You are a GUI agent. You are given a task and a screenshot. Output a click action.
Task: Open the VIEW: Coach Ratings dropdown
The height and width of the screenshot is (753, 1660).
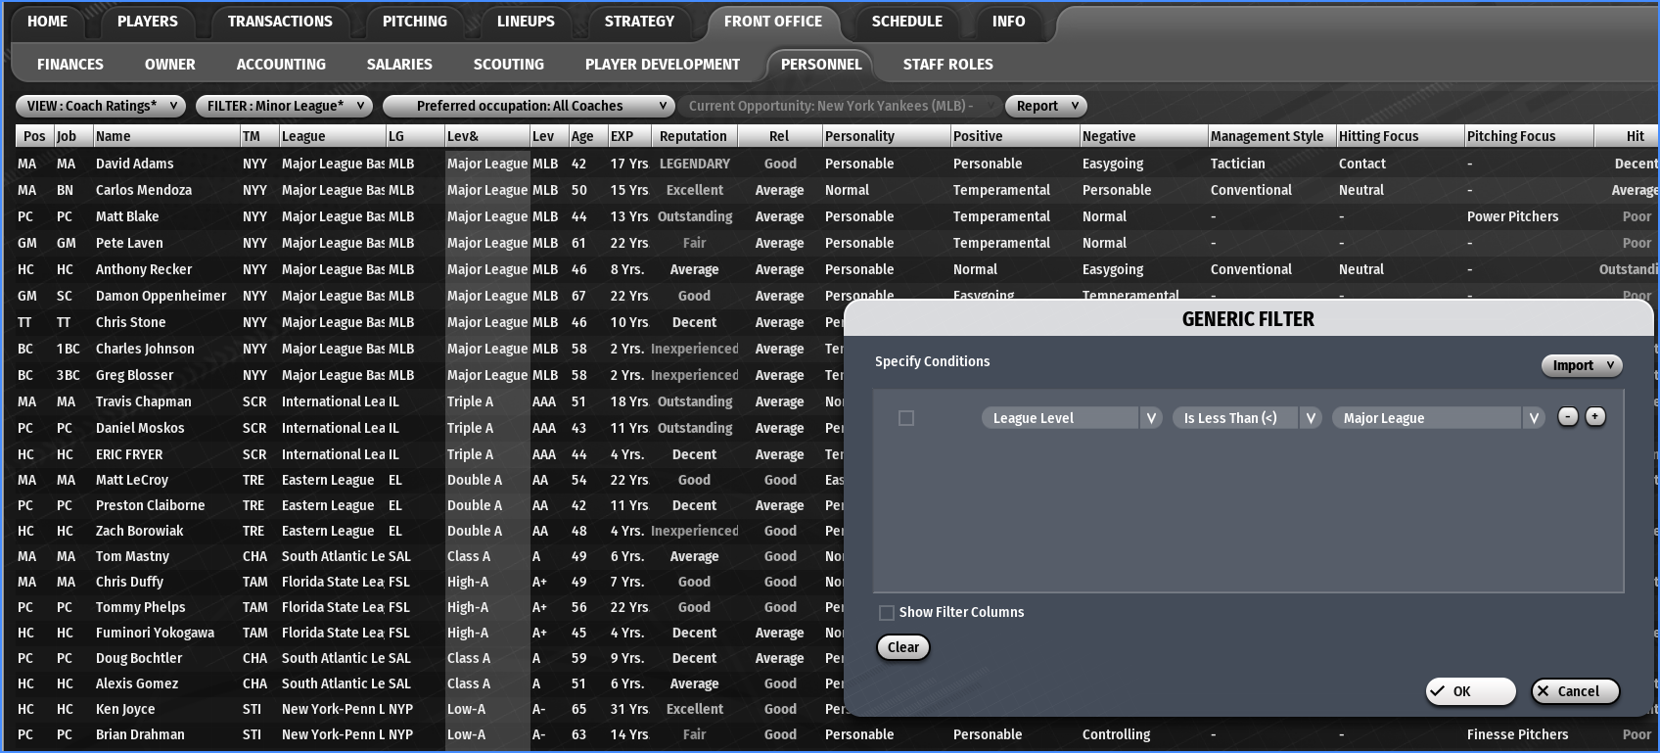[101, 106]
